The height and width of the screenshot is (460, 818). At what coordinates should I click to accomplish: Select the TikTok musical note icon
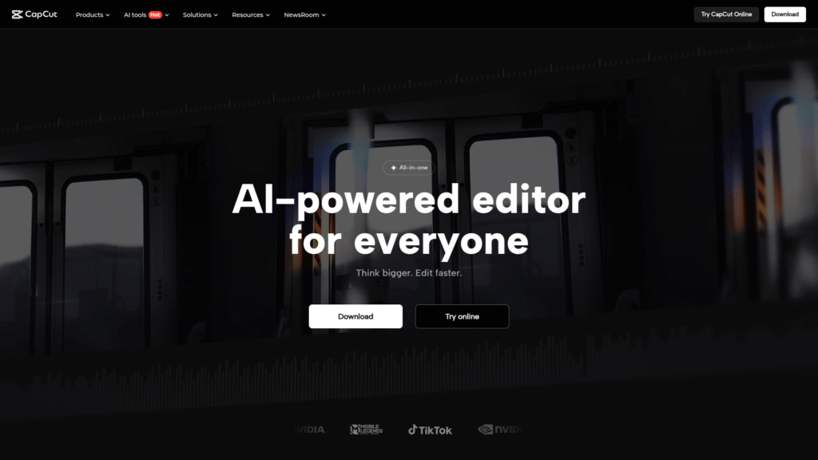coord(414,430)
